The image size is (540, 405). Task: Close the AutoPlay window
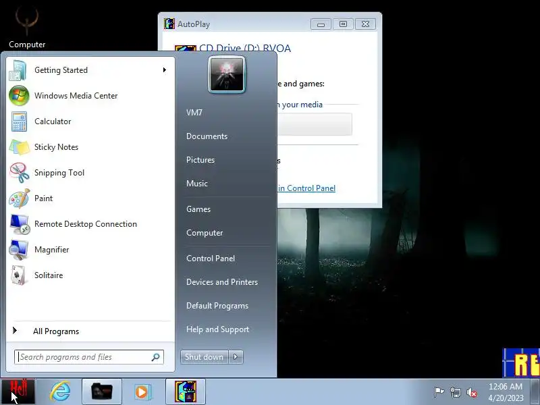tap(365, 24)
